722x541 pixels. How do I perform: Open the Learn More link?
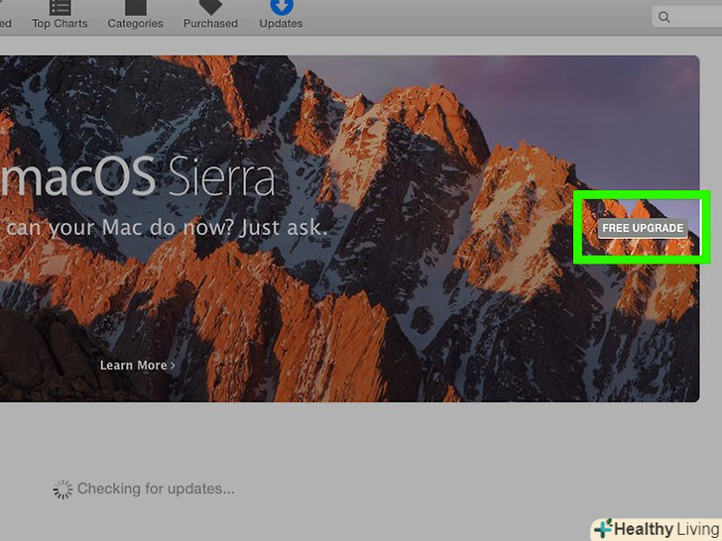(138, 365)
